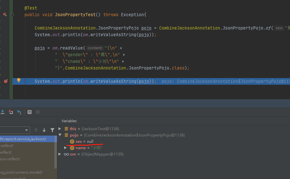Image resolution: width=290 pixels, height=179 pixels.
Task: Select the 'sex = null' field row
Action: tap(84, 142)
